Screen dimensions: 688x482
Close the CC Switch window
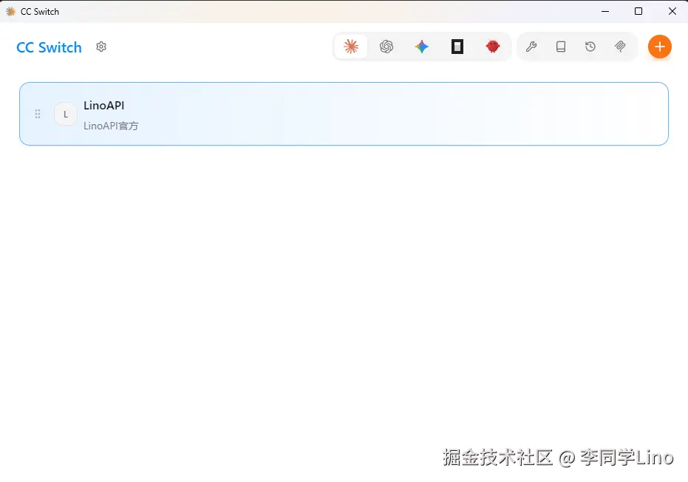672,11
